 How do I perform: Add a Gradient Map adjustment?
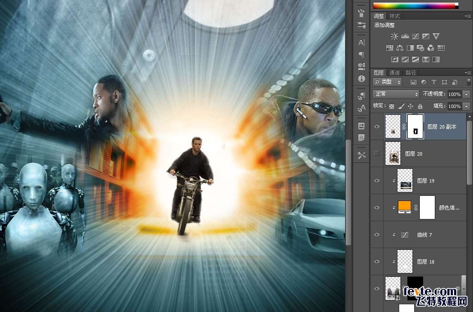coord(436,59)
